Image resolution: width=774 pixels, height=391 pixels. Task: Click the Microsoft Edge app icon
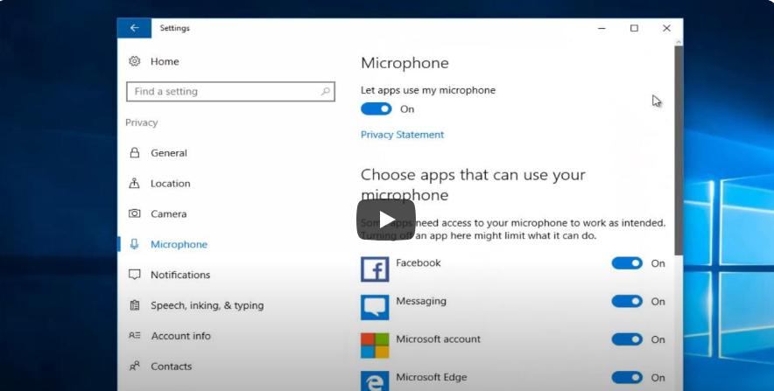pyautogui.click(x=375, y=381)
